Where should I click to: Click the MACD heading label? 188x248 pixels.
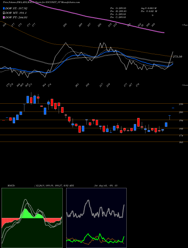coord(11,186)
